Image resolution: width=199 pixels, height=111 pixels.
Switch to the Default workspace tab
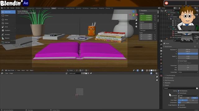point(53,8)
